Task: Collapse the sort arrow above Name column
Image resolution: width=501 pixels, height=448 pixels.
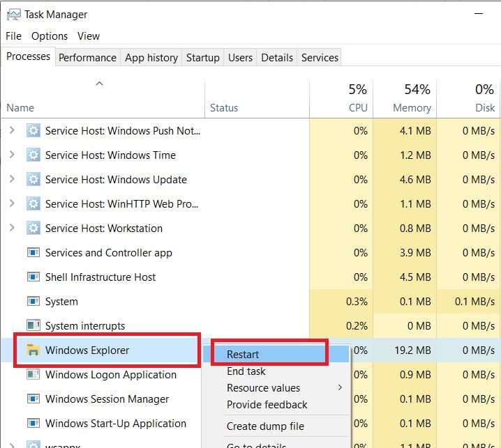Action: pyautogui.click(x=99, y=84)
